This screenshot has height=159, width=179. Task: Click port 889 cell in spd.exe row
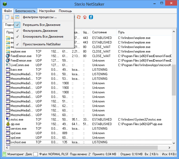(x=65, y=133)
